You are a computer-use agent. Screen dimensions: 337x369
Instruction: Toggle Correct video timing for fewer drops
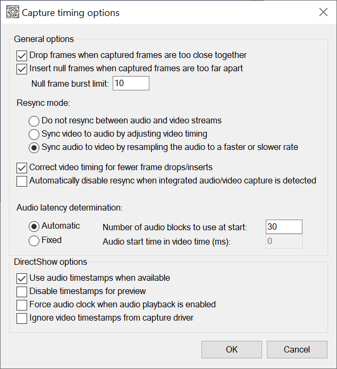tap(22, 167)
